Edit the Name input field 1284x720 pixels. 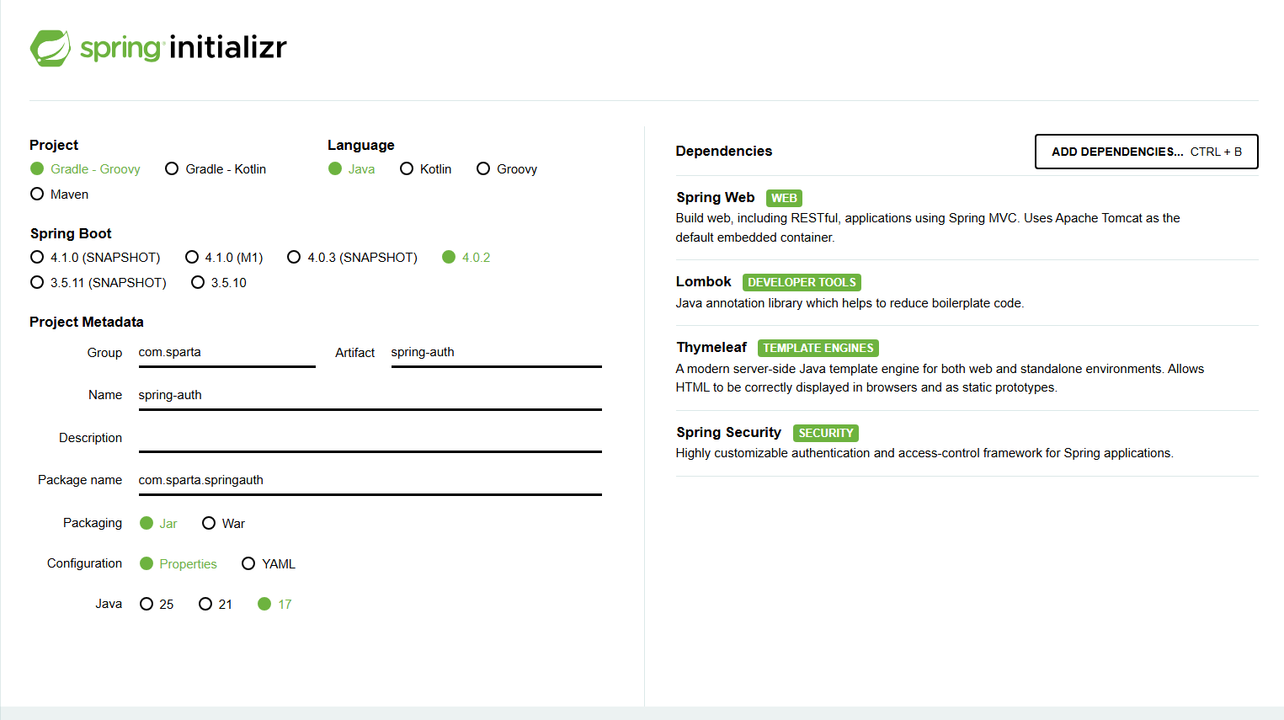tap(370, 396)
